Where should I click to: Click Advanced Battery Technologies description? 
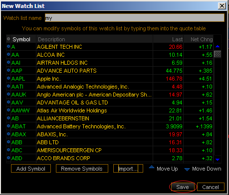point(81,126)
